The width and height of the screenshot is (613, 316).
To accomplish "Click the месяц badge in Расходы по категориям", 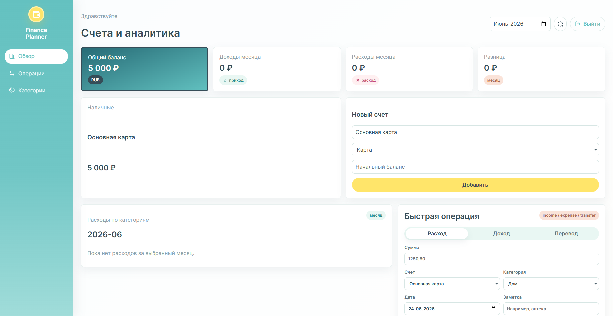I will (x=376, y=215).
